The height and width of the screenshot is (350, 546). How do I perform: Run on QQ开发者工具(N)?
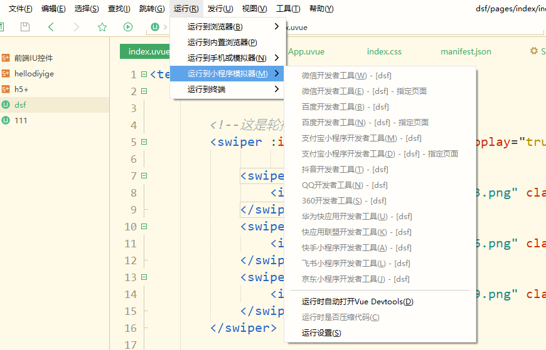pyautogui.click(x=380, y=185)
